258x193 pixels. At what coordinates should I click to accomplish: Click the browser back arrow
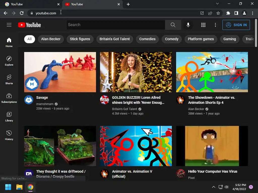(x=6, y=13)
